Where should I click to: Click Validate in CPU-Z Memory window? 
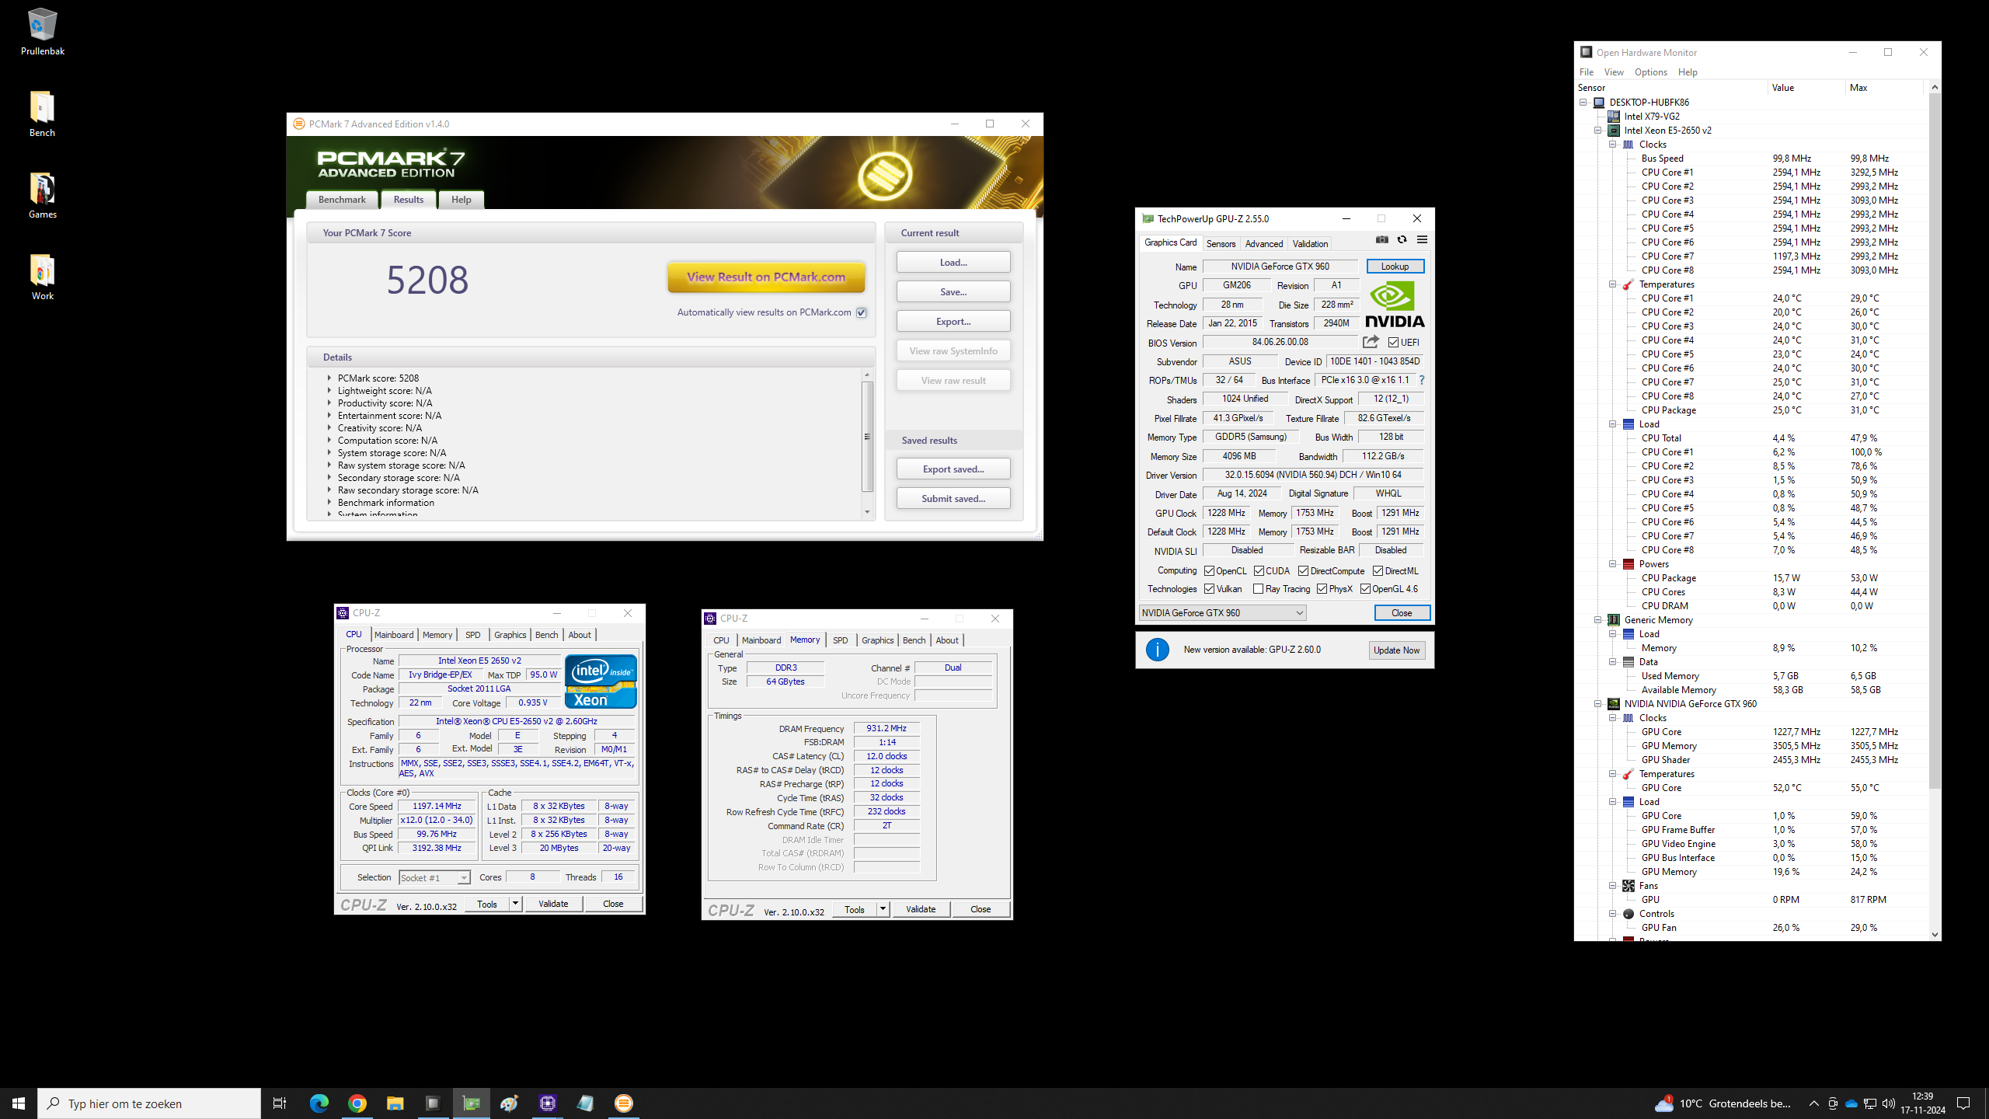tap(921, 909)
